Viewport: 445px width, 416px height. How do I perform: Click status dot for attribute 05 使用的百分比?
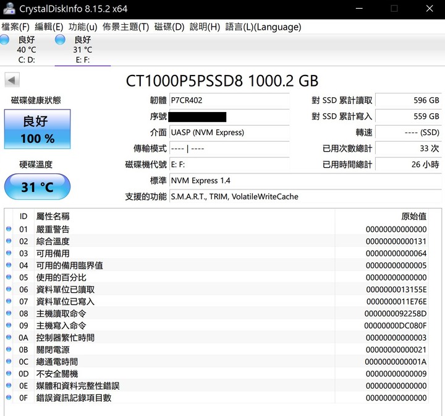pyautogui.click(x=9, y=277)
